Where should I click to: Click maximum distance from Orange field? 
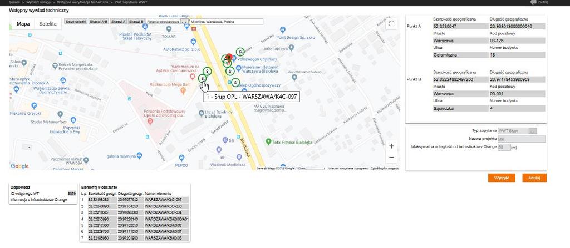point(504,148)
